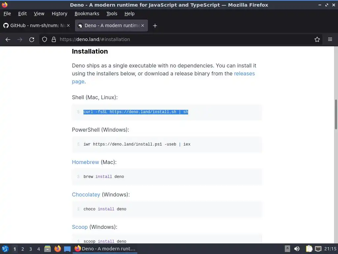Open the File menu
This screenshot has width=338, height=254.
7,14
